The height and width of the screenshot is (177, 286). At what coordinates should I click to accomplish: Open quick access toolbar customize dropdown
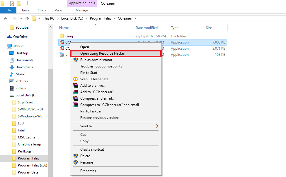[24, 4]
